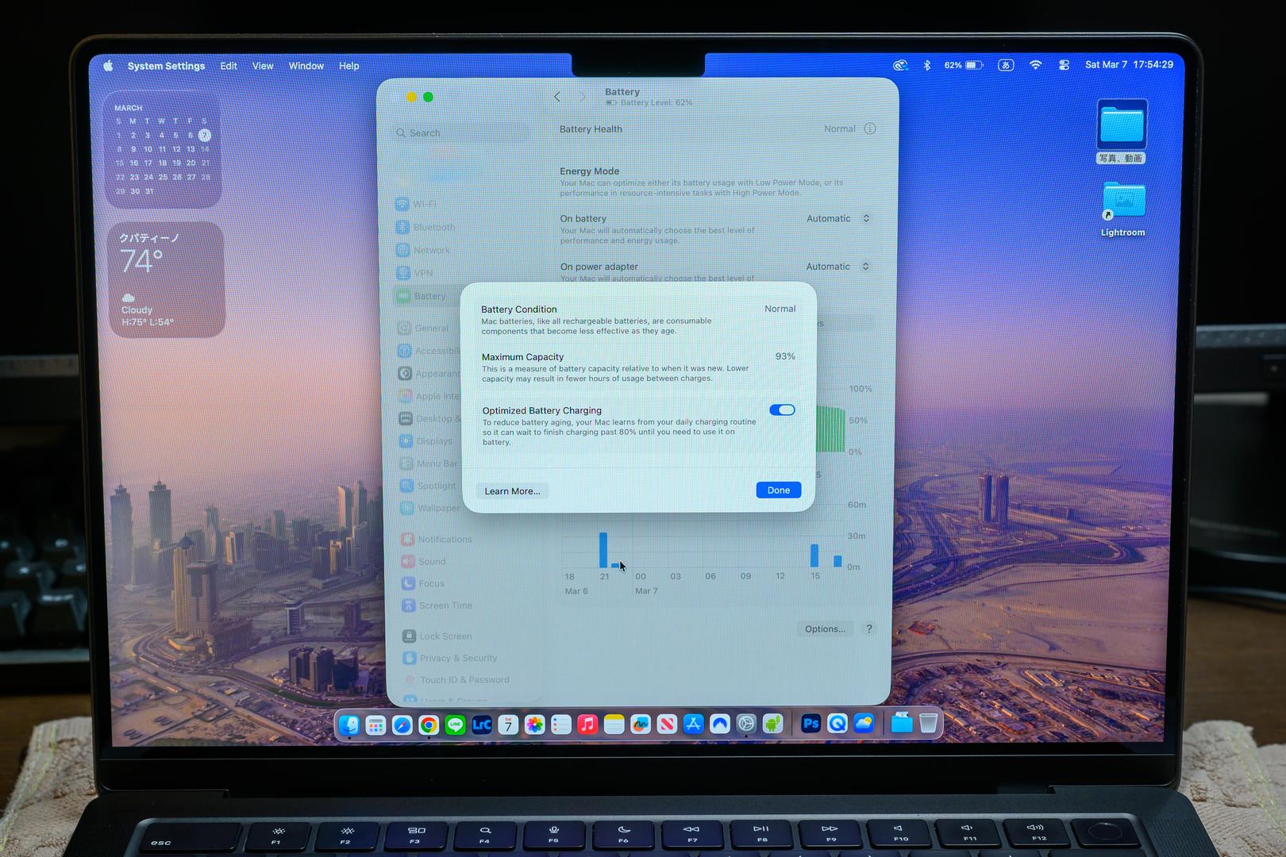This screenshot has height=857, width=1286.
Task: Open the System Settings menu
Action: pyautogui.click(x=166, y=66)
